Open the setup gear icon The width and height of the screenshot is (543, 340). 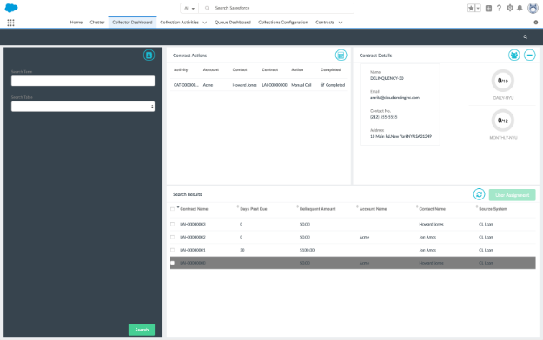[x=509, y=8]
